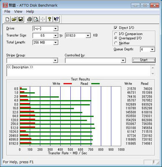Open the File menu

tap(7, 11)
